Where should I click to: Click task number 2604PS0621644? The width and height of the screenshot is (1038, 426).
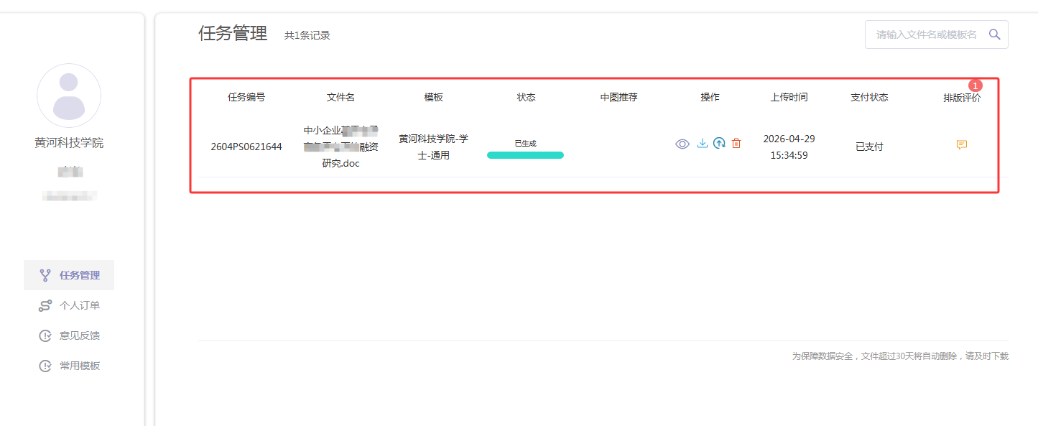(246, 147)
